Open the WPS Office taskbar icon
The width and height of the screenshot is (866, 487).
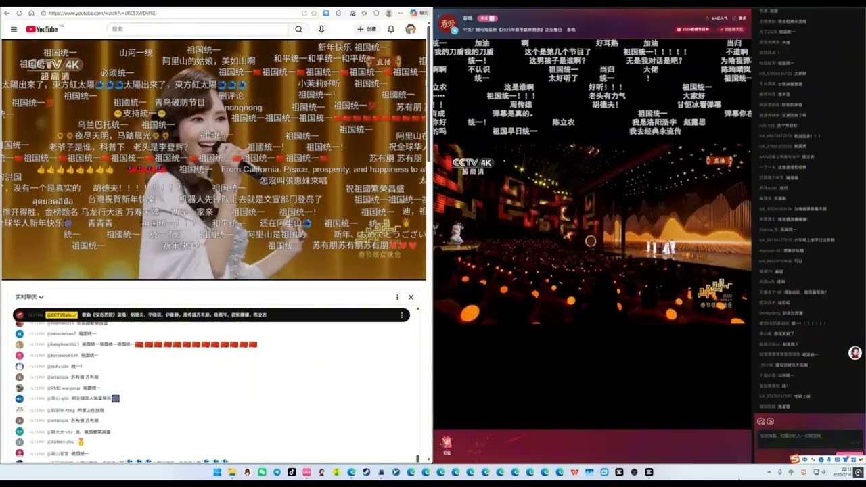click(574, 472)
